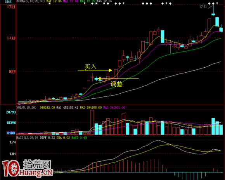
Task: Click the DEA 0.02 value
Action: pos(63,138)
